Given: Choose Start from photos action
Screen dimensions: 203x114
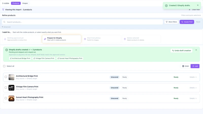Looking at the screenshot, I should tap(101, 39).
